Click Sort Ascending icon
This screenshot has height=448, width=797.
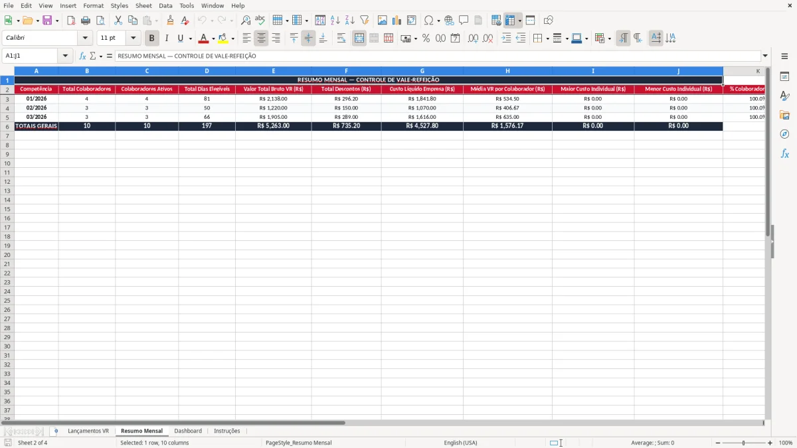click(335, 21)
